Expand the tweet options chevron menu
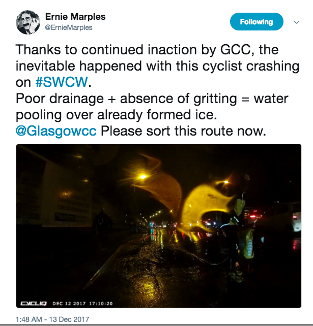 pyautogui.click(x=296, y=22)
